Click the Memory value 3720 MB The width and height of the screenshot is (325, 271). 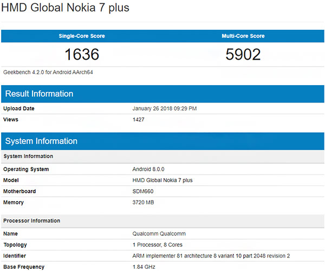[144, 202]
